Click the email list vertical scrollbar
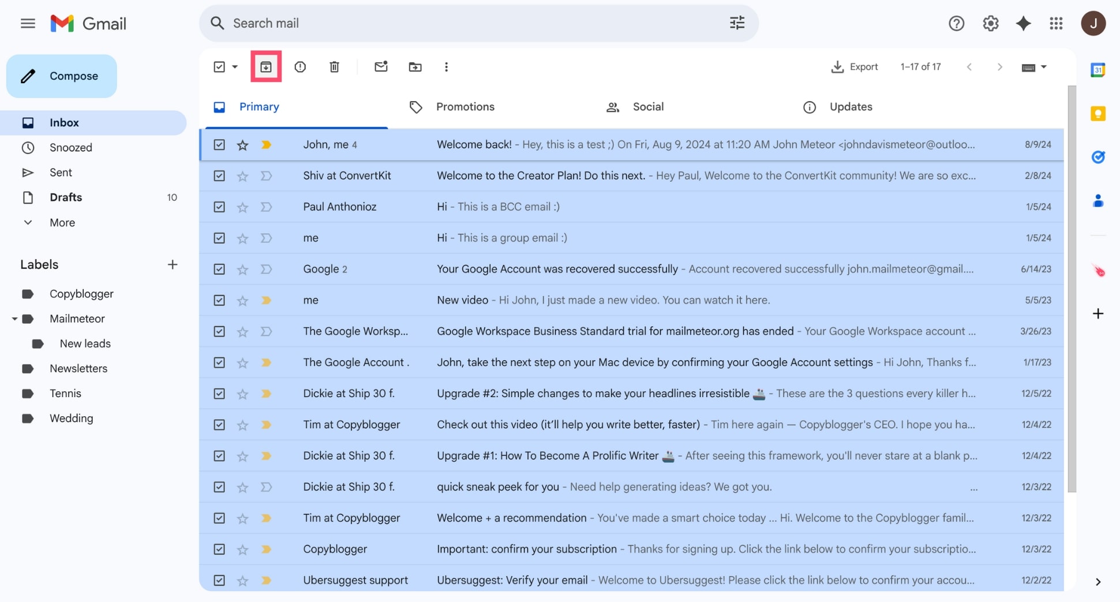This screenshot has width=1120, height=602. pyautogui.click(x=1072, y=289)
